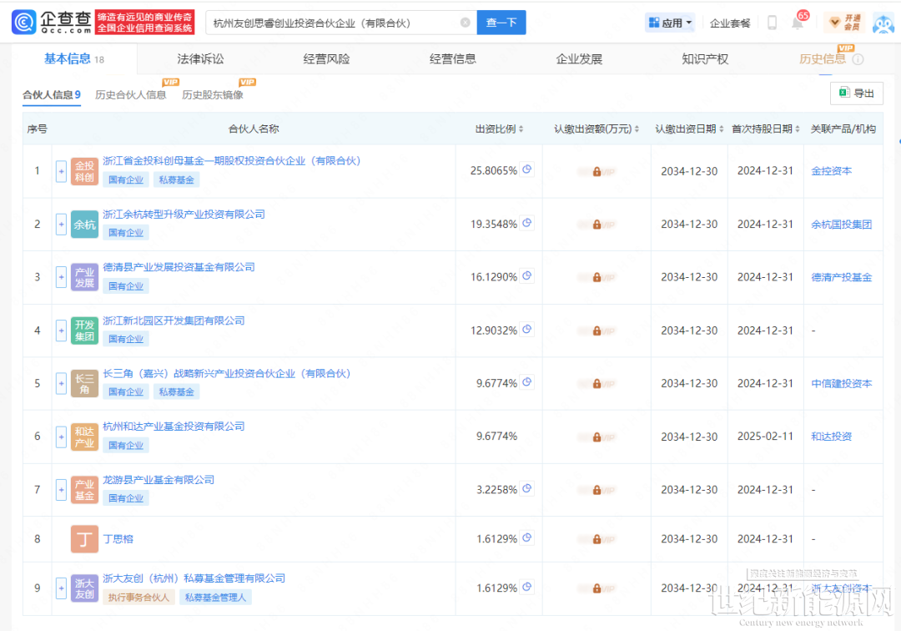
Task: View shareholding pie chart icon for 12.9032%
Action: 527,330
